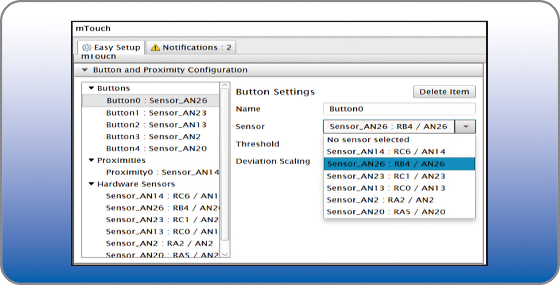Open the Easy Setup tab
Image resolution: width=560 pixels, height=285 pixels.
(112, 47)
